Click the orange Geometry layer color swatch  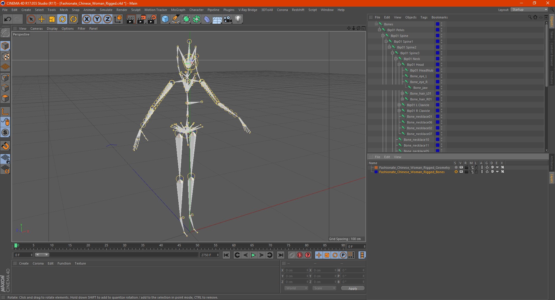pos(376,167)
